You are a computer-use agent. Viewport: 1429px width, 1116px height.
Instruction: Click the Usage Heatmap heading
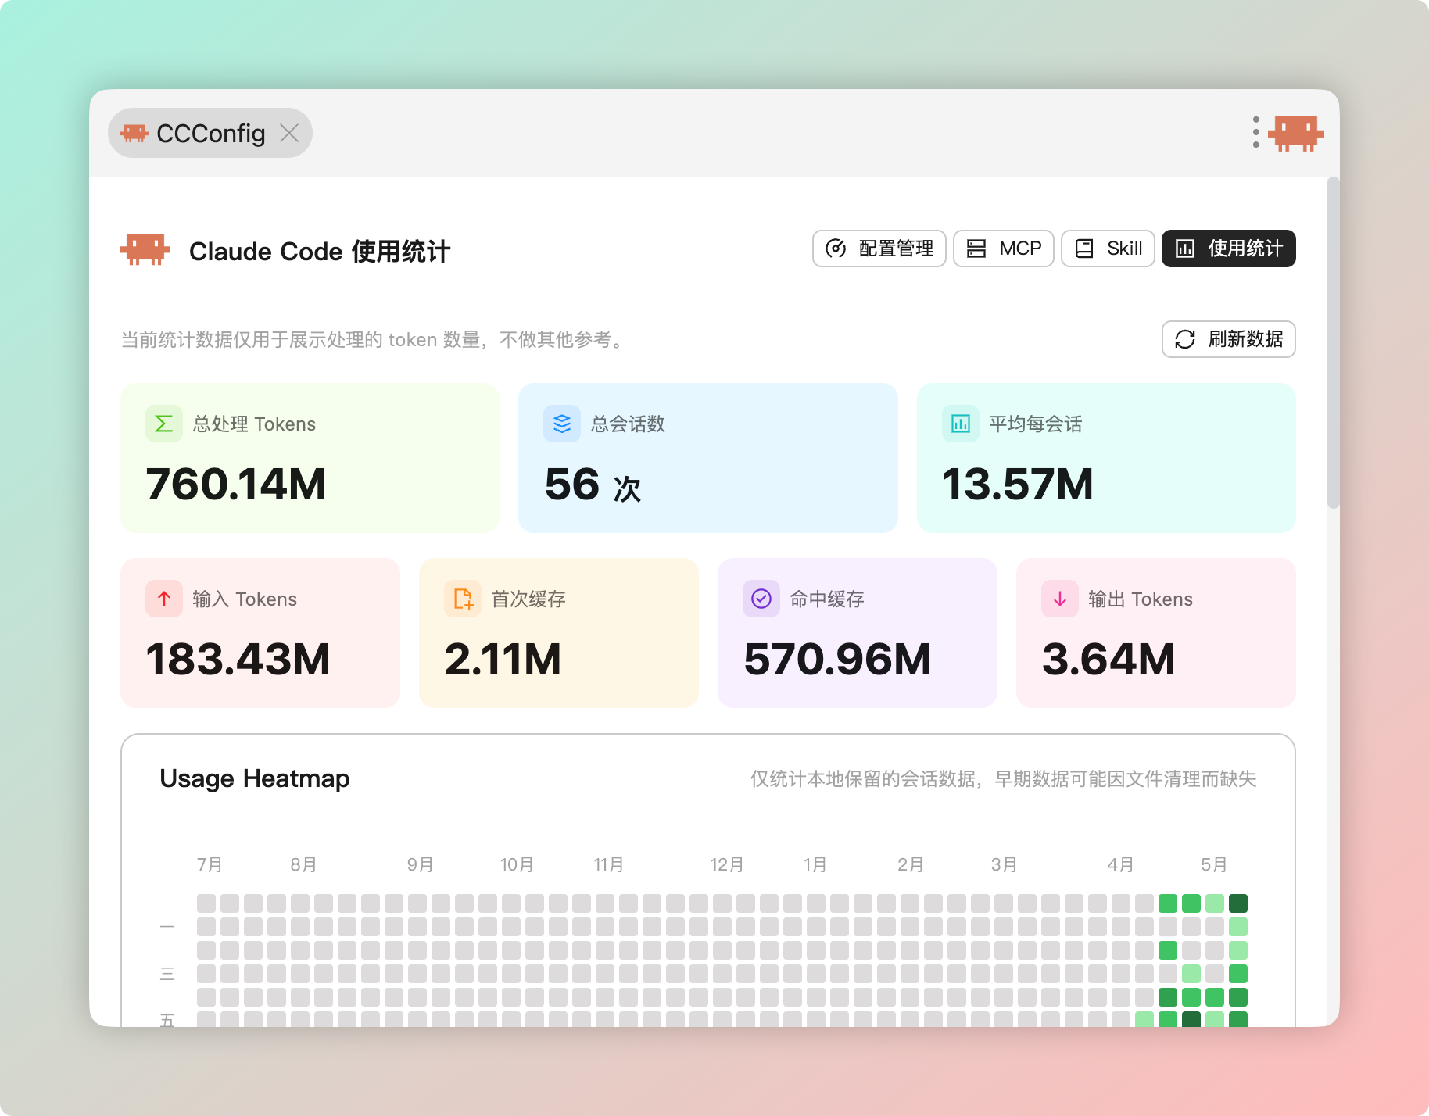tap(255, 778)
